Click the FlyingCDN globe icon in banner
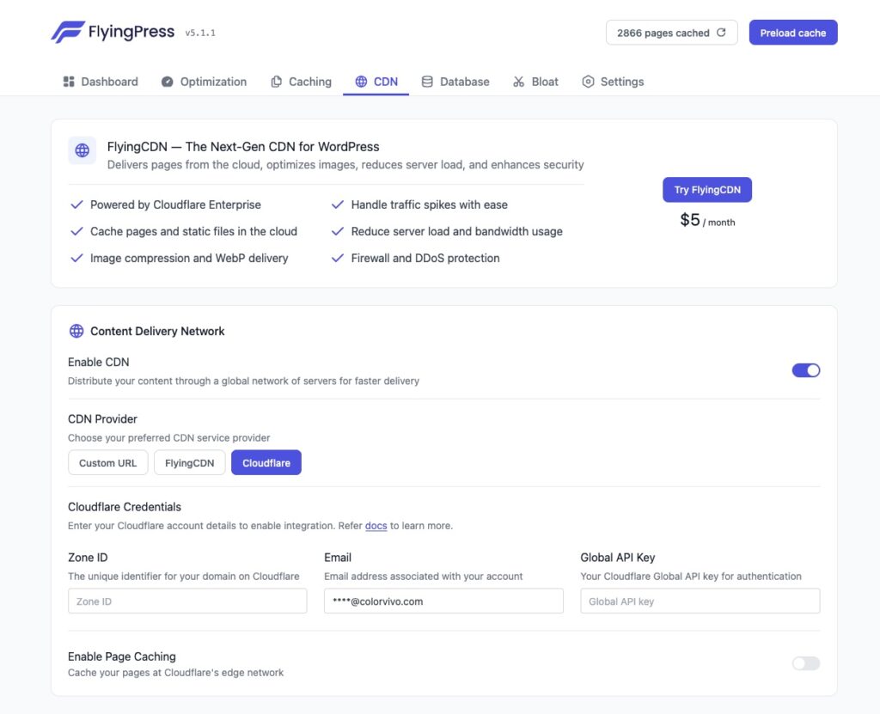The image size is (880, 714). (x=82, y=150)
